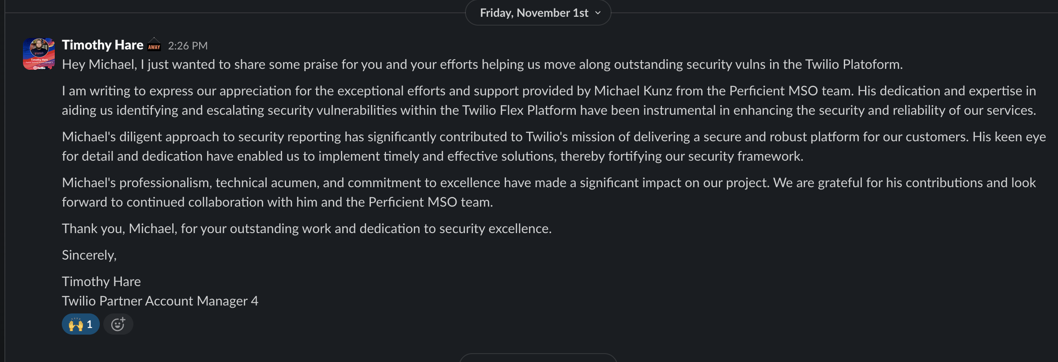Screen dimensions: 1058x362
Task: Toggle the raised hands emoji reaction
Action: [76, 324]
